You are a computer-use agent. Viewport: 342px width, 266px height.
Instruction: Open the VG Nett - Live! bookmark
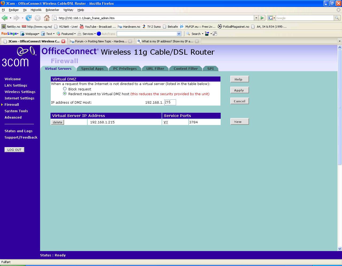coord(66,26)
